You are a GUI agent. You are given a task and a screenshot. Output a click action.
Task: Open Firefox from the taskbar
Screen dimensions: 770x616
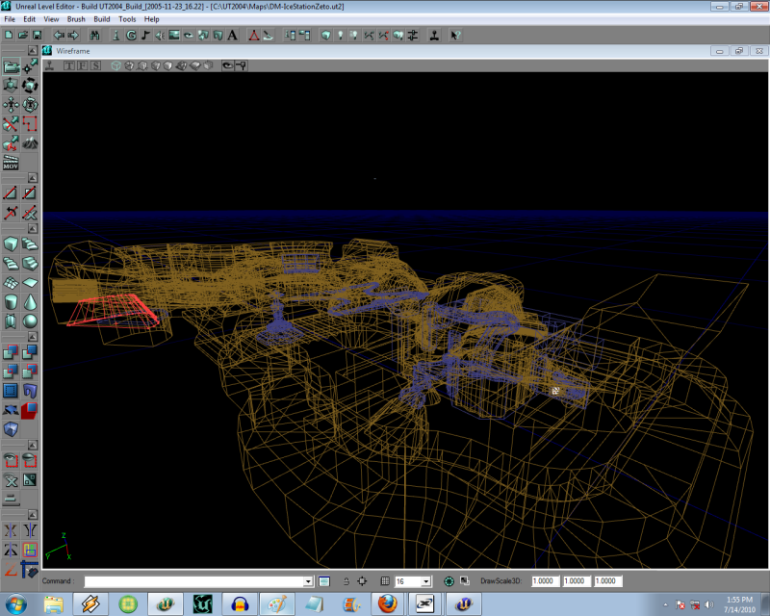[388, 603]
